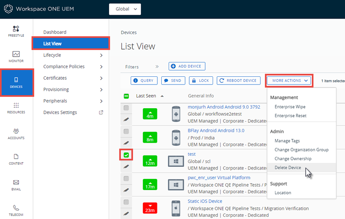Screen dimensions: 345x219
Task: Uncheck the test device checkbox
Action: pyautogui.click(x=126, y=155)
